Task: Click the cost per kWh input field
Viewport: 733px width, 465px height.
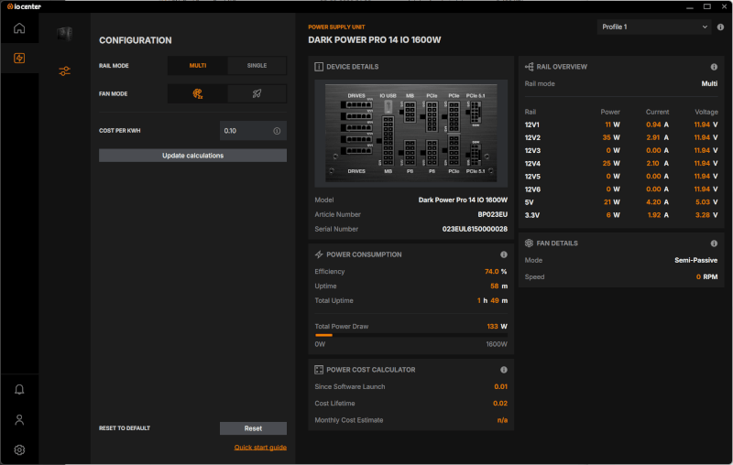Action: [x=253, y=131]
